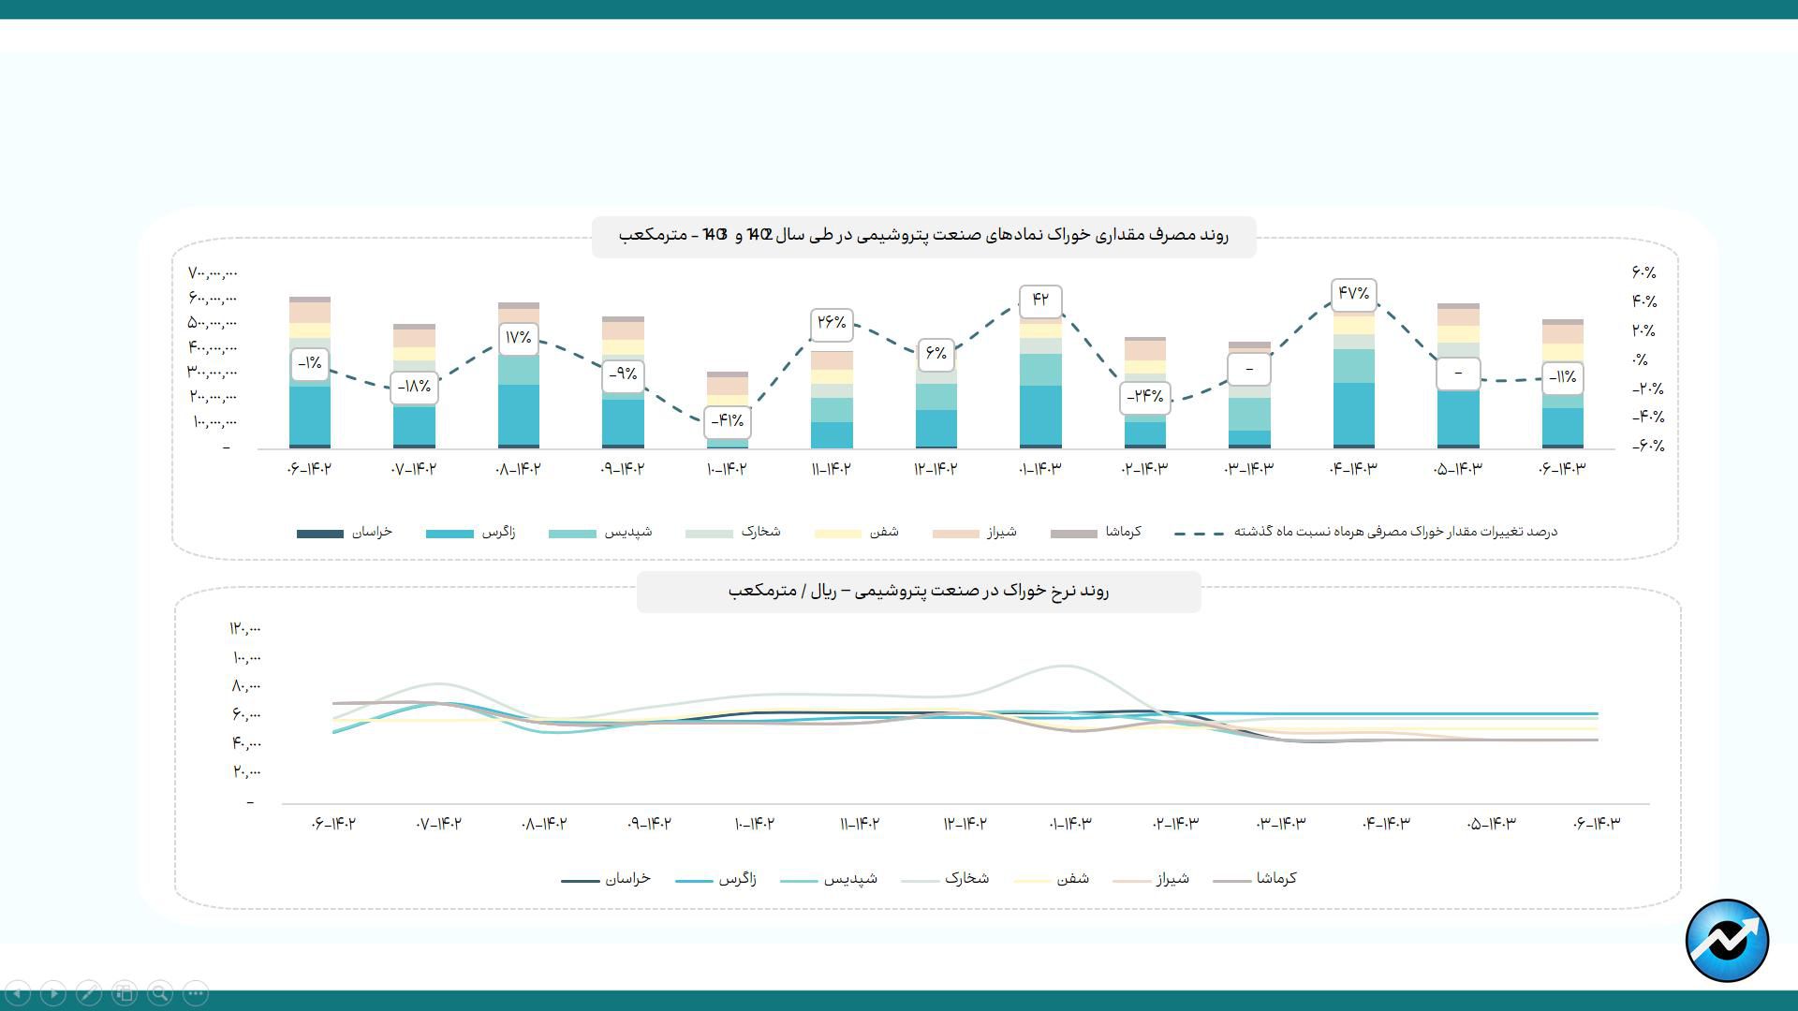Click the feedstock rate line chart title
The height and width of the screenshot is (1011, 1798).
click(919, 592)
